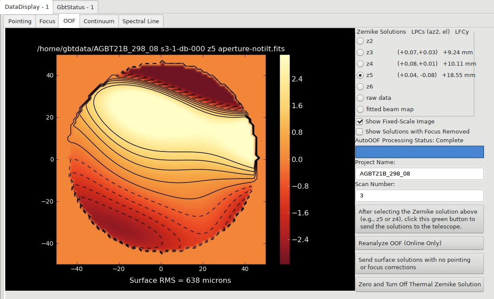Switch to the Focus tab

(47, 21)
